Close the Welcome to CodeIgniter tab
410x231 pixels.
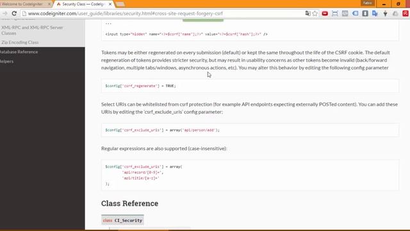[49, 4]
